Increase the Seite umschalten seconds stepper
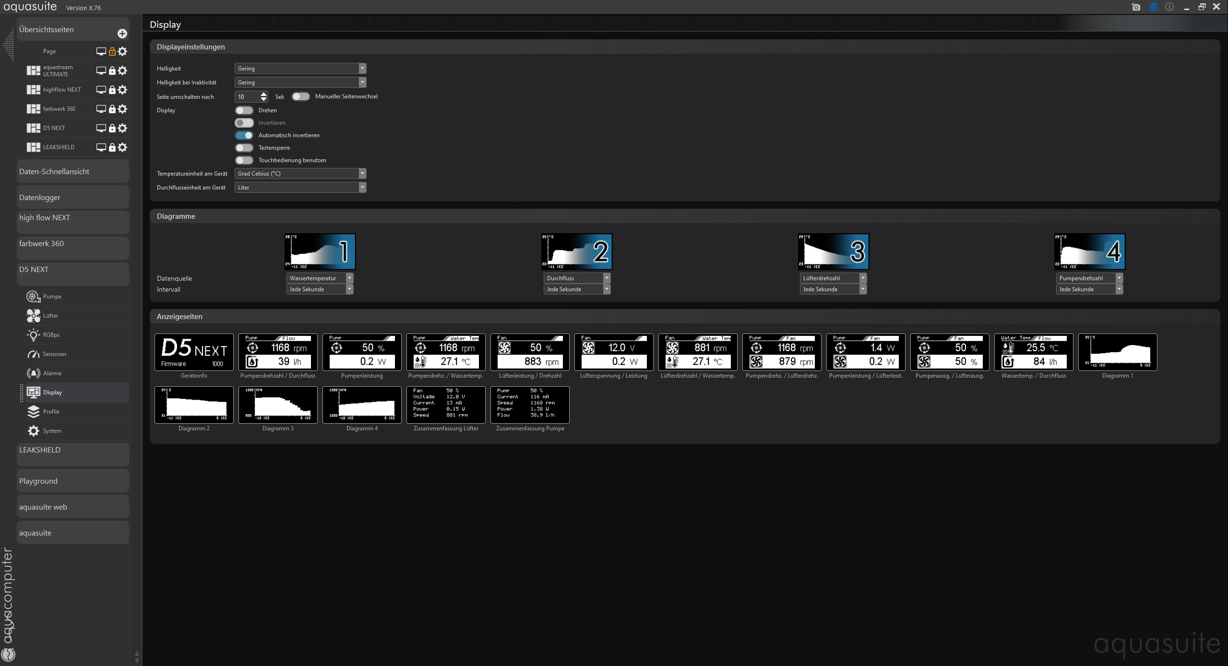The height and width of the screenshot is (666, 1228). [263, 94]
